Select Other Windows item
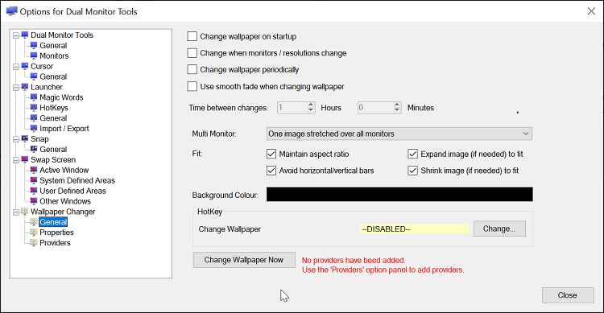The image size is (604, 313). tap(65, 201)
